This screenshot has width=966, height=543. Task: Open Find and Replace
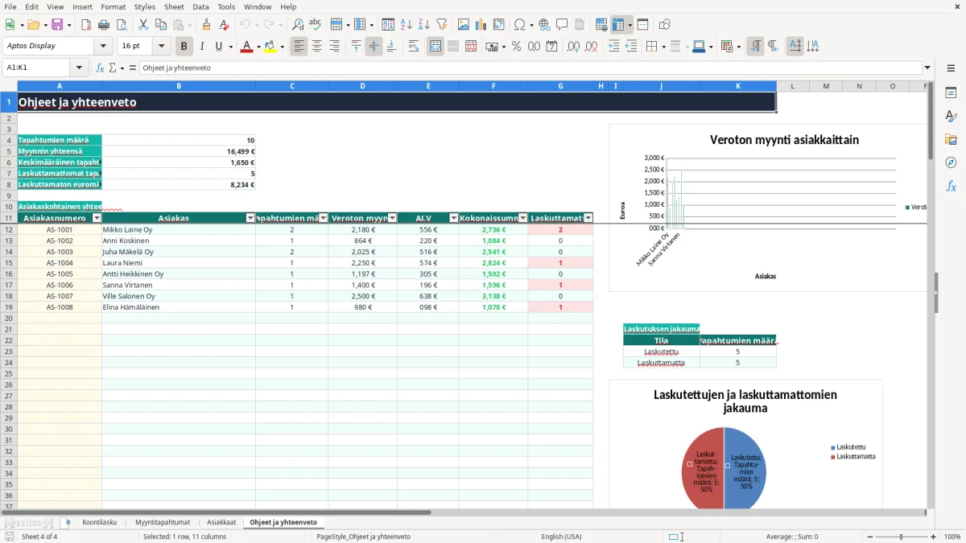298,25
